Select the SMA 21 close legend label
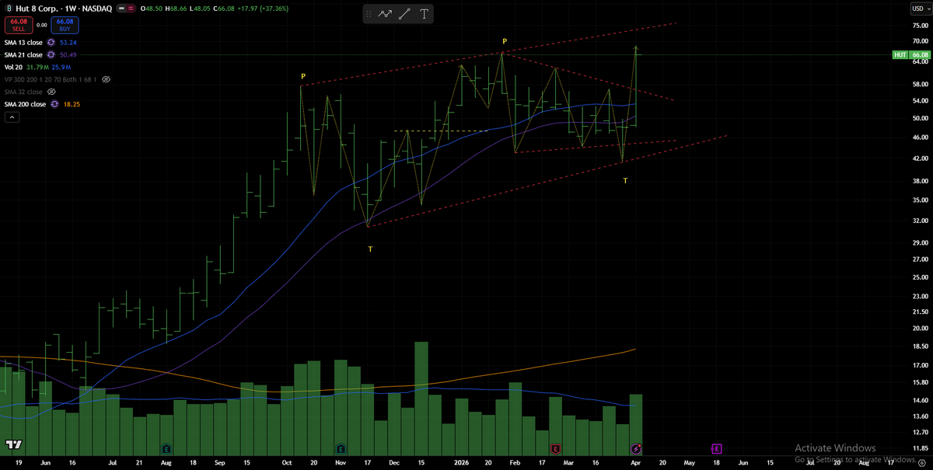The height and width of the screenshot is (470, 933). (23, 55)
